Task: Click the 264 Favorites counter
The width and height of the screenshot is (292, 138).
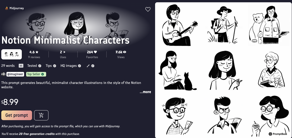Action: point(92,54)
